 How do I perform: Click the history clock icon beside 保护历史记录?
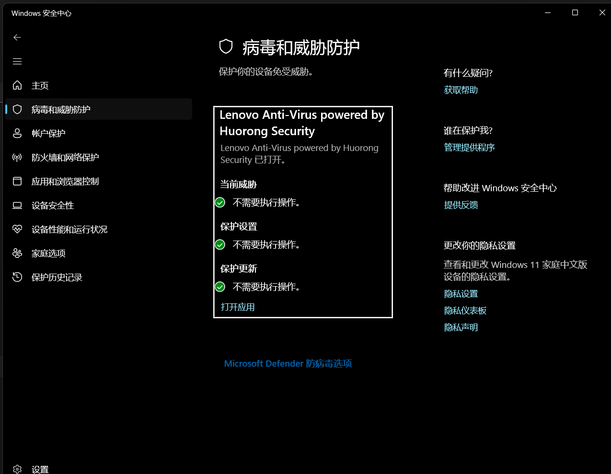pos(17,277)
